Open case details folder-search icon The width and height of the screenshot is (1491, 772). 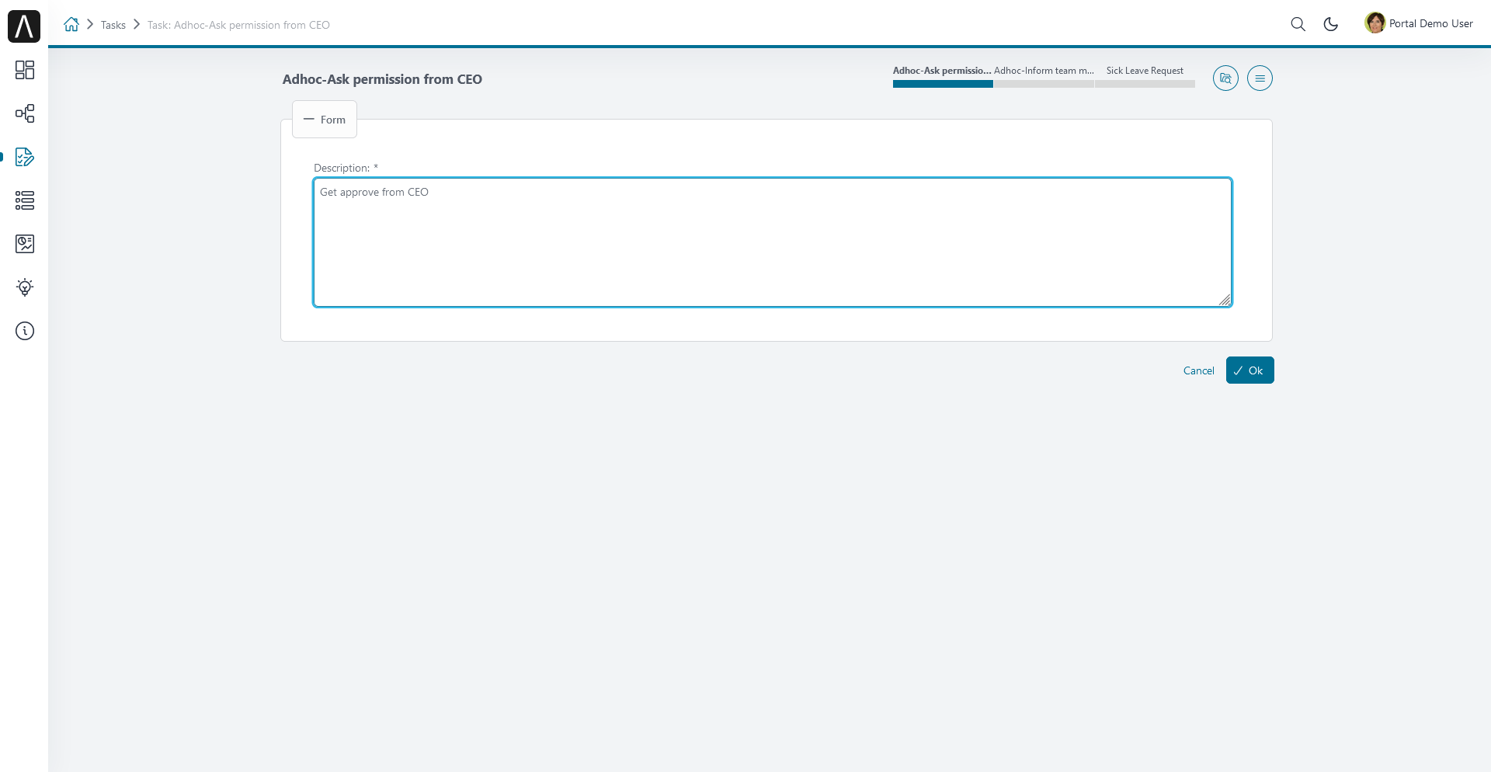click(1225, 78)
